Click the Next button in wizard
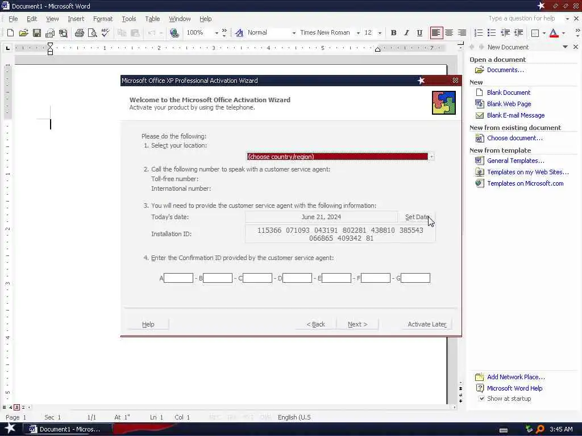 [x=357, y=324]
